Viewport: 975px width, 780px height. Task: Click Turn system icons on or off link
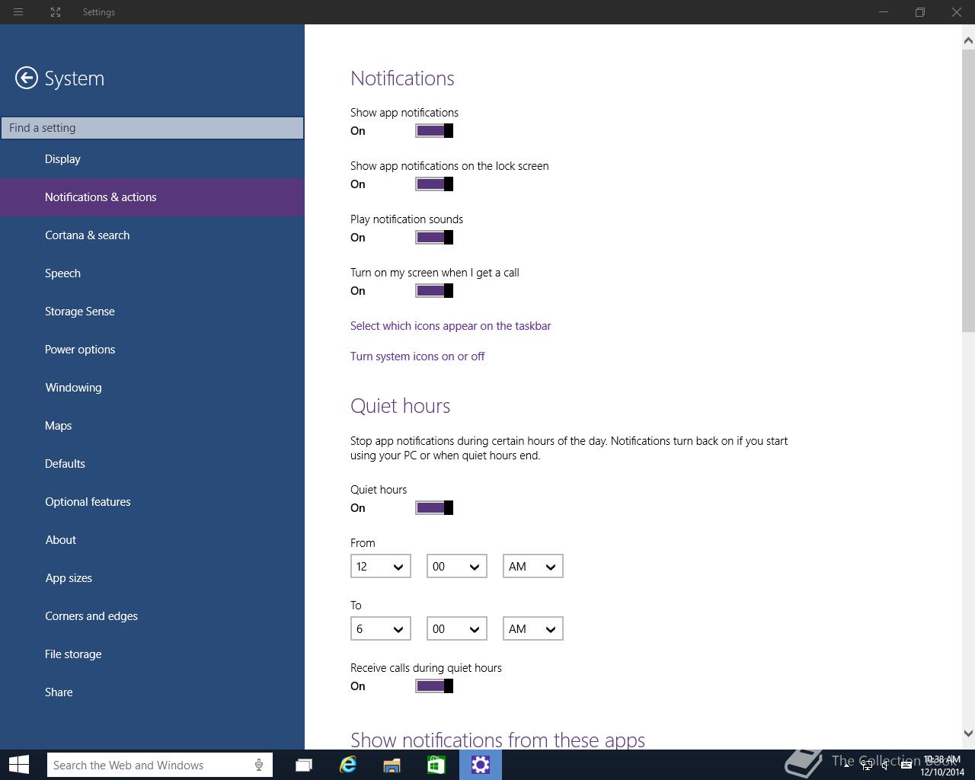[417, 356]
